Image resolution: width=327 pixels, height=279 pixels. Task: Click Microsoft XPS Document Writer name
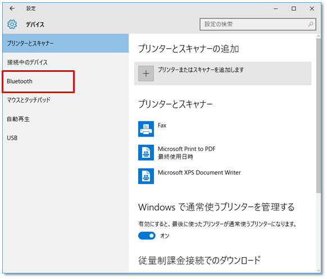tap(199, 173)
